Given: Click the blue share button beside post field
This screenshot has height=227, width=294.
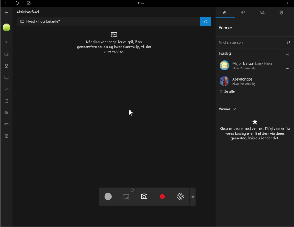Looking at the screenshot, I should point(206,21).
